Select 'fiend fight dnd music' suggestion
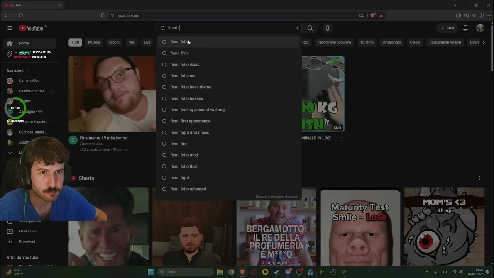The height and width of the screenshot is (278, 494). pyautogui.click(x=228, y=132)
